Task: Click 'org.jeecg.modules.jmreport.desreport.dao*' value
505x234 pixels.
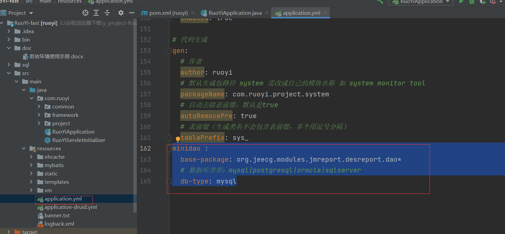Action: pyautogui.click(x=319, y=159)
